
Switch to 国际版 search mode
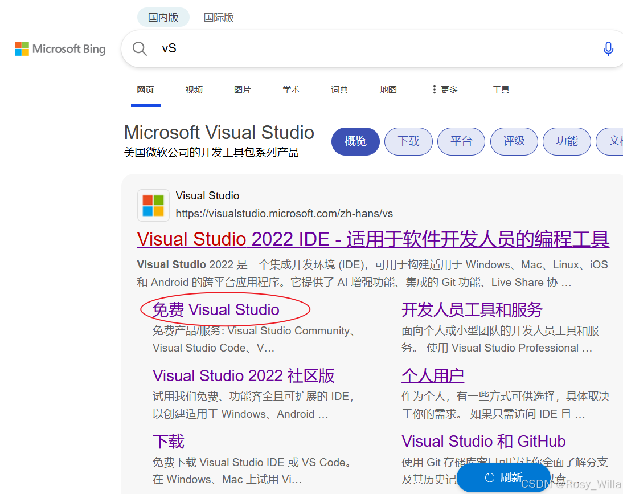pyautogui.click(x=219, y=18)
